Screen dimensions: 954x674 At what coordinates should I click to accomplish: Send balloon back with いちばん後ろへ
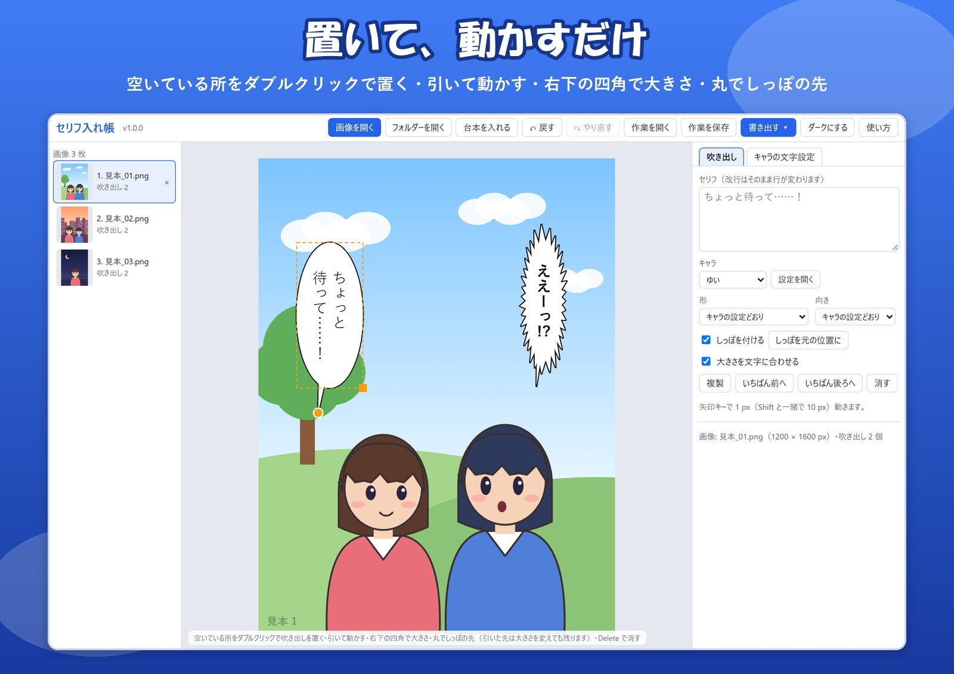click(830, 383)
